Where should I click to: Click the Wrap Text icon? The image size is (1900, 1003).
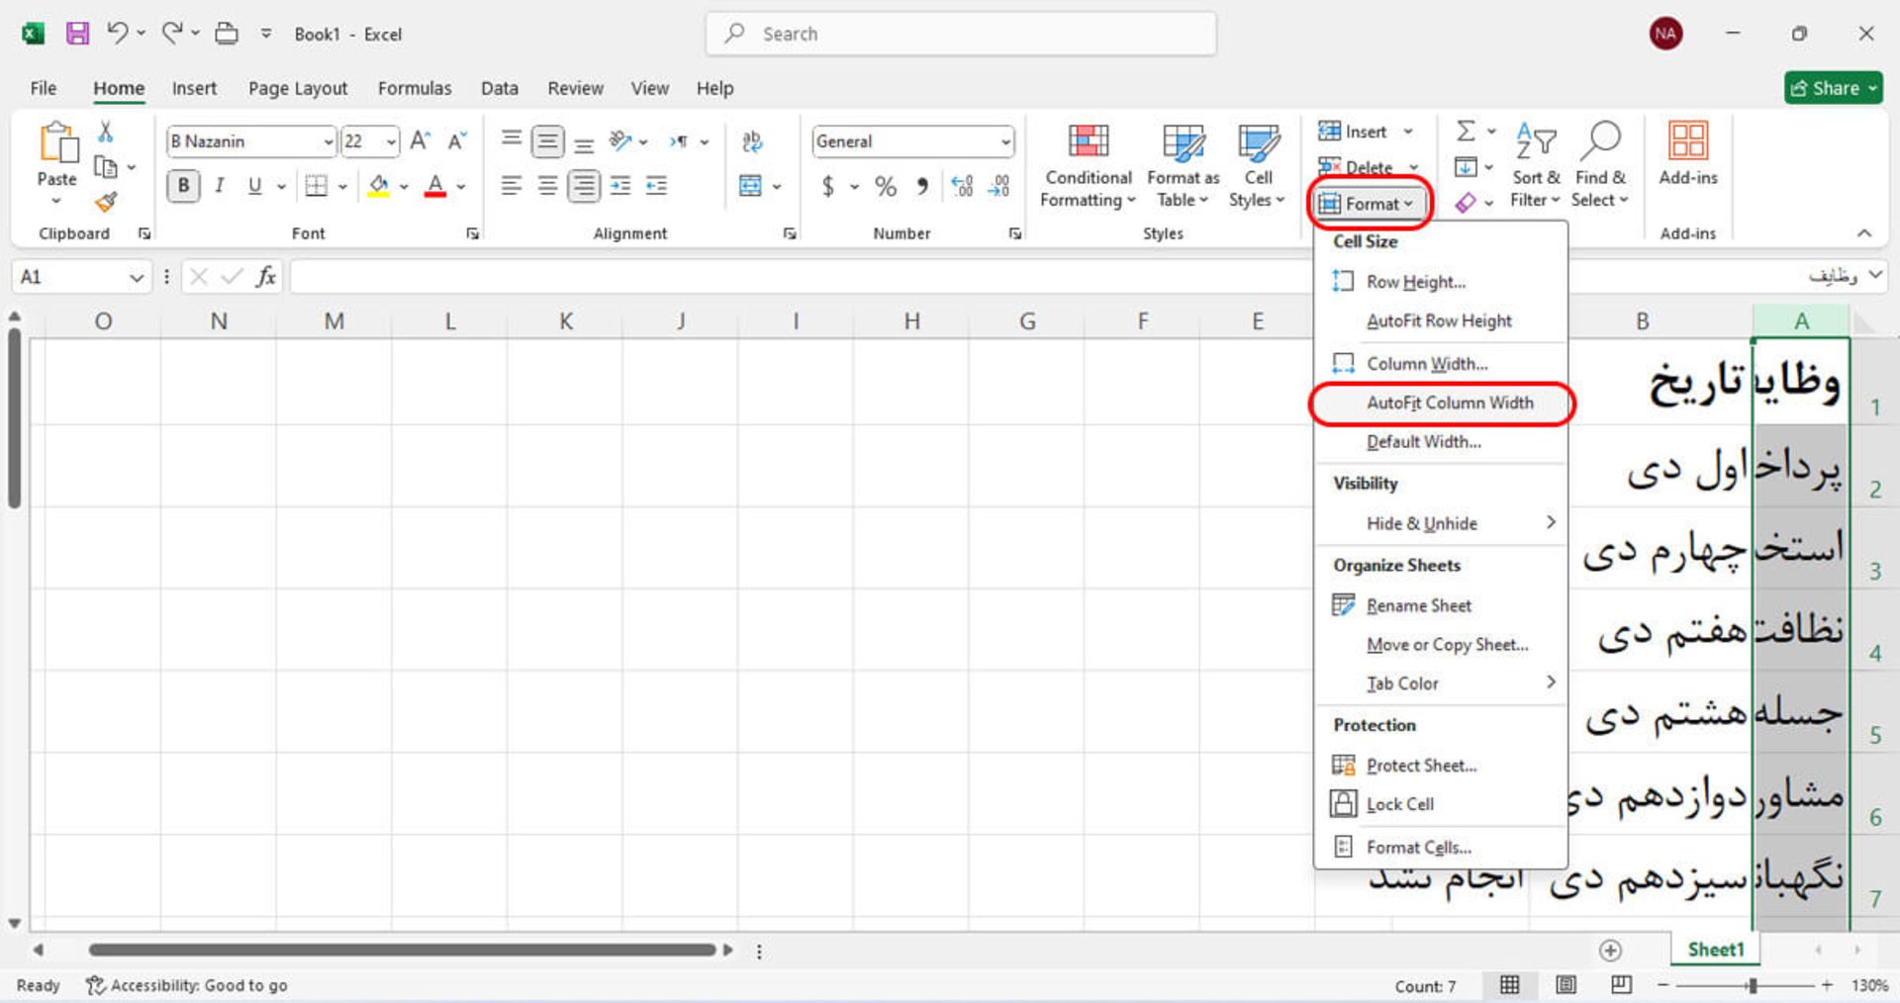coord(752,141)
